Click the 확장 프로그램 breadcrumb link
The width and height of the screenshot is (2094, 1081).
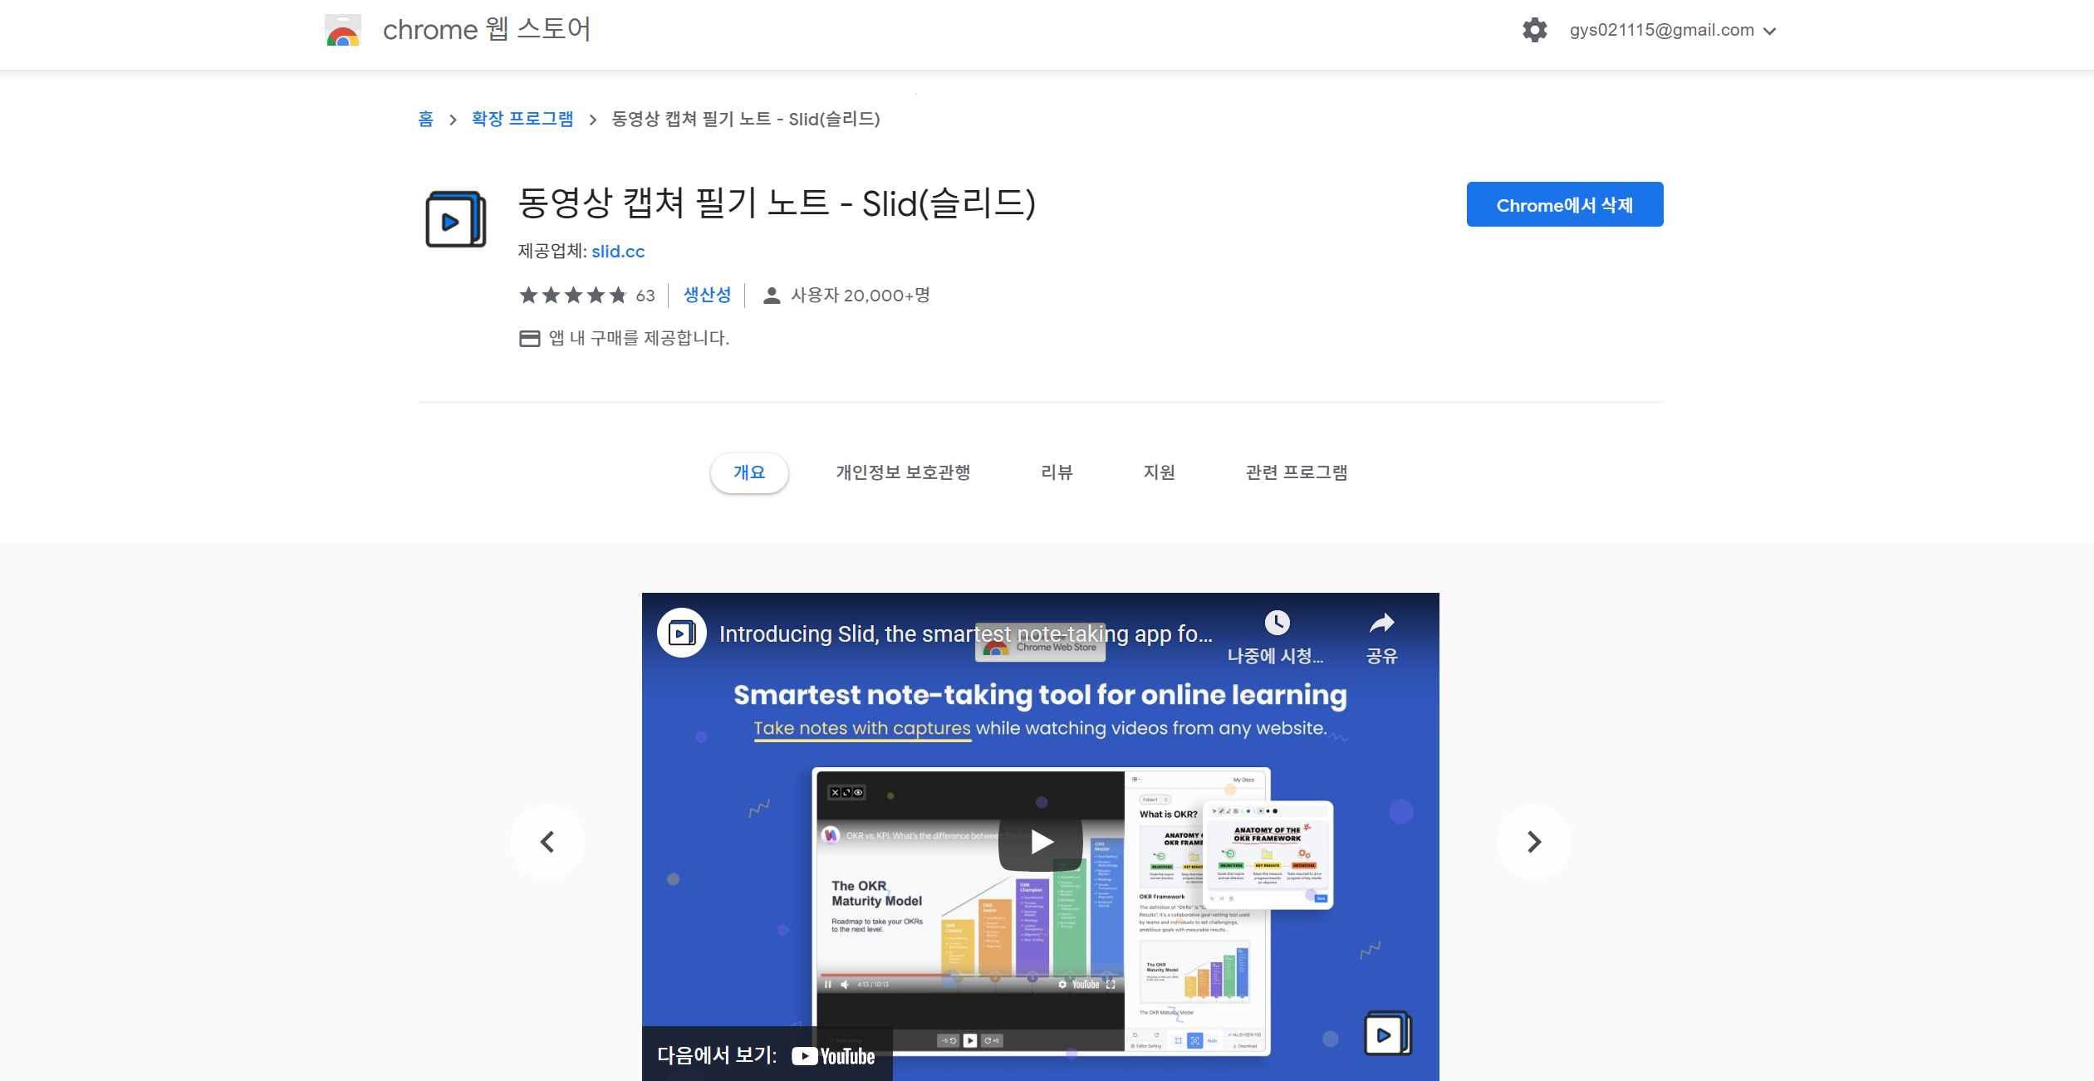pos(522,119)
